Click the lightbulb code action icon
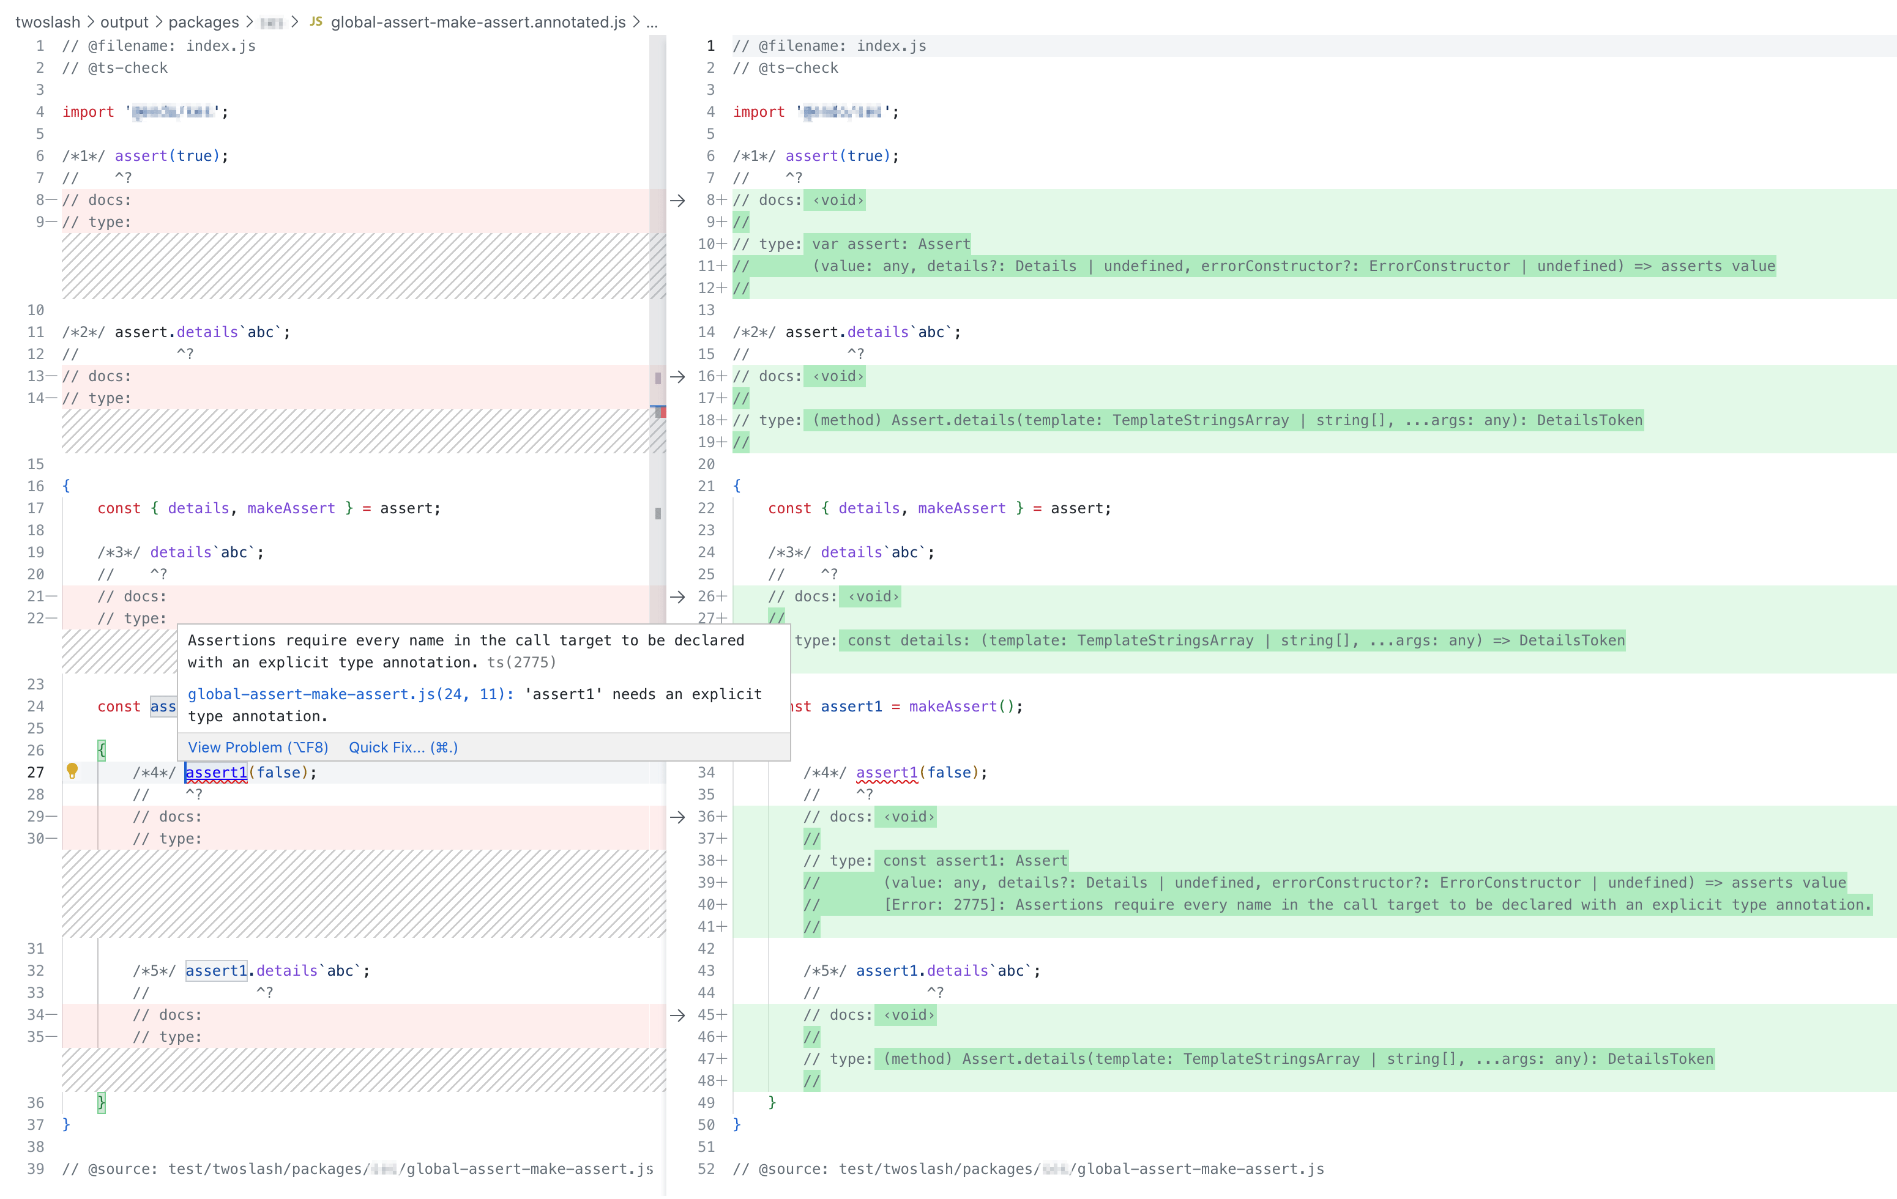This screenshot has height=1199, width=1897. 72,770
